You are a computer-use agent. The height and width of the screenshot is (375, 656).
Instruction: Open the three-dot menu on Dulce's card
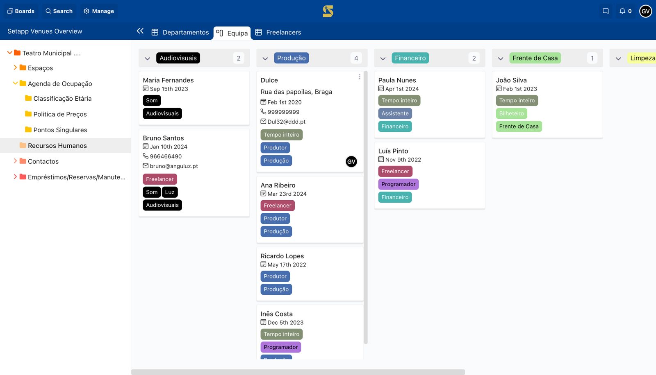click(x=360, y=77)
